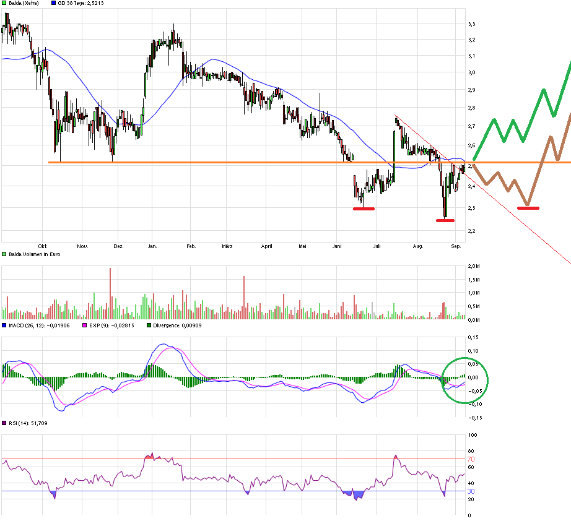The width and height of the screenshot is (571, 521).
Task: Click the blue GD 38 Tage legend swatch
Action: 53,3
